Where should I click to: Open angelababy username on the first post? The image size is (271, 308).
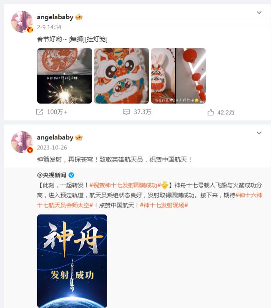(x=55, y=17)
